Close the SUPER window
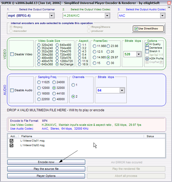This screenshot has width=172, height=182. 169,3
